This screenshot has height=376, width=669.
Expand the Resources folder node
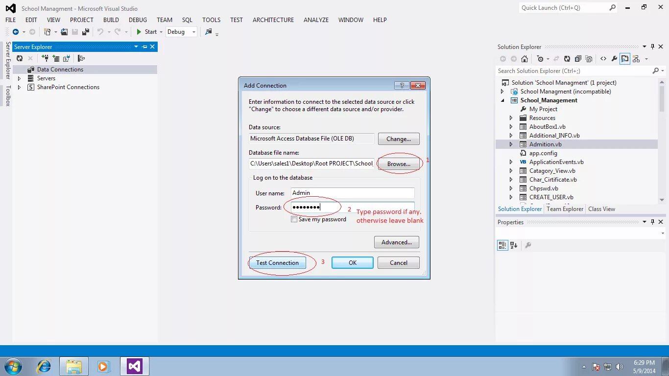511,118
